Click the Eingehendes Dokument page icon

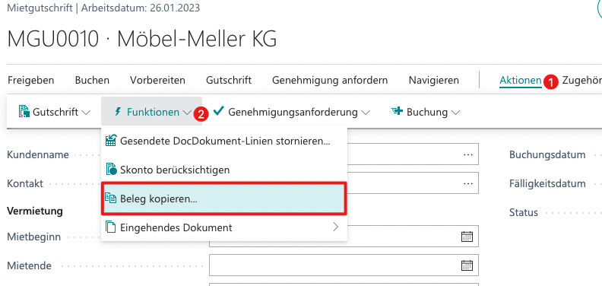[x=110, y=227]
